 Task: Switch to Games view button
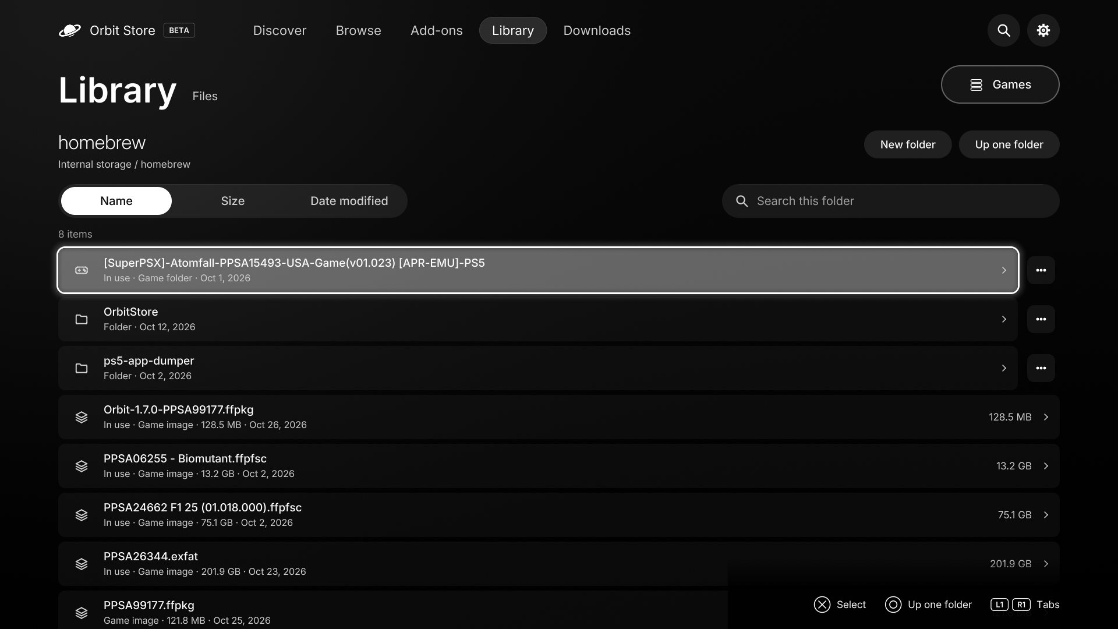point(1000,84)
